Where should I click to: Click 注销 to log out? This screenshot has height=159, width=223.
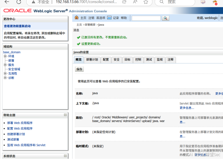(x=91, y=18)
